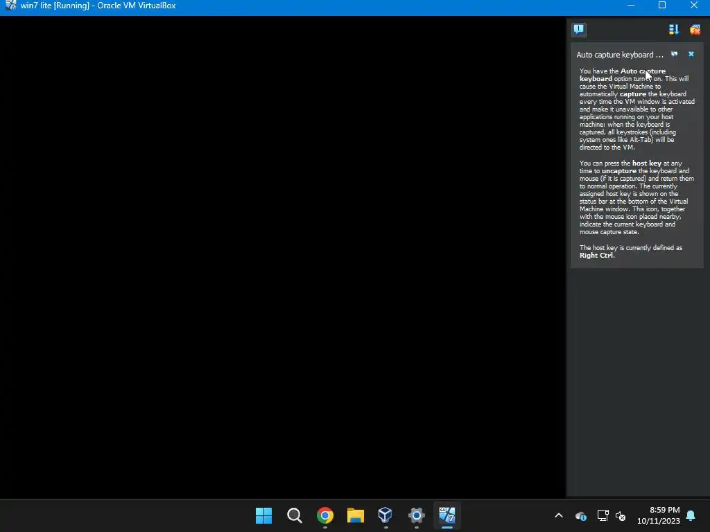Open Windows Search from taskbar
Screen dimensions: 710x532
click(294, 515)
